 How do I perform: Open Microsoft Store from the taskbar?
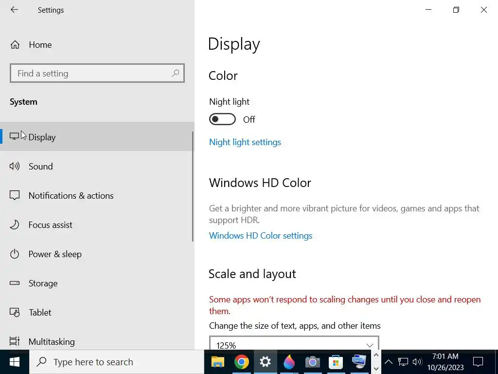(336, 362)
